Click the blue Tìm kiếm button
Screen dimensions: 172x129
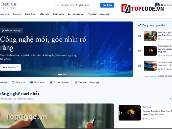click(x=107, y=5)
